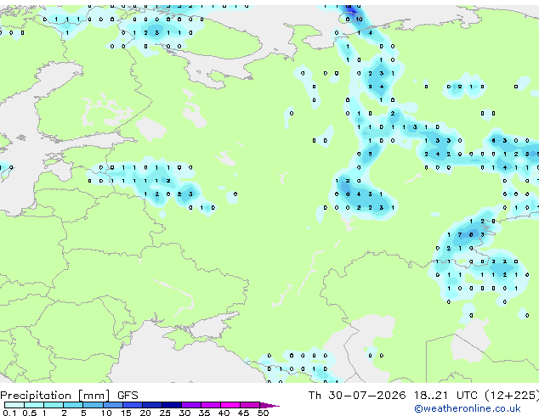Pick the 15–20 mm legend color box
Viewport: 539px width, 416px height.
tap(132, 405)
